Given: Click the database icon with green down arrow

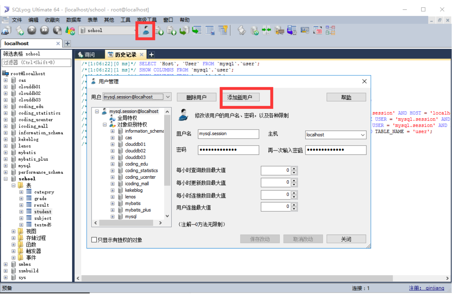Looking at the screenshot, I should tap(159, 31).
